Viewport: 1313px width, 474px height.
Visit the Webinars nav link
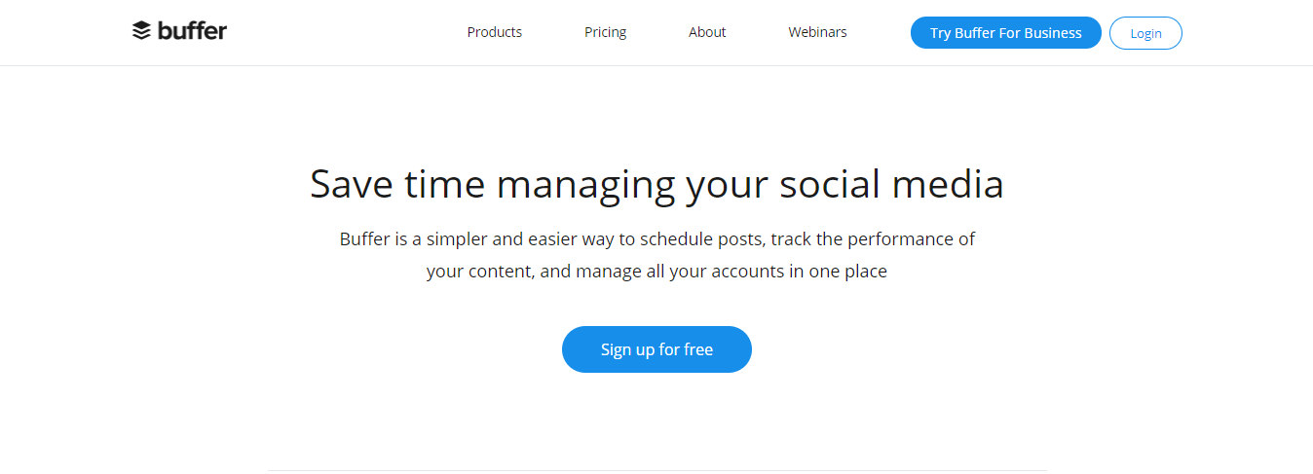click(x=817, y=32)
